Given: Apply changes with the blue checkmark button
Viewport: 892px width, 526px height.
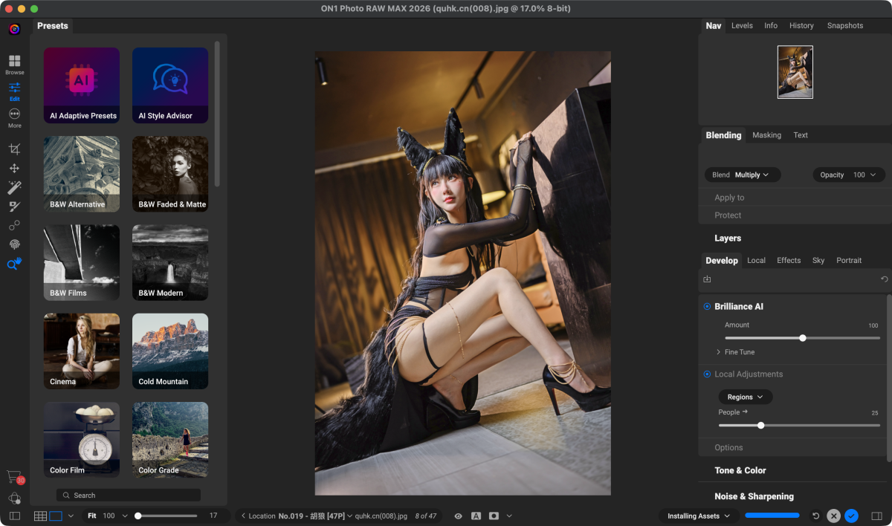Looking at the screenshot, I should 852,516.
